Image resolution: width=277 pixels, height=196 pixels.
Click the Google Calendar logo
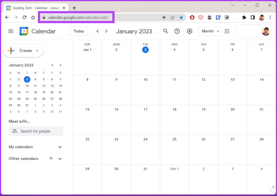point(24,31)
